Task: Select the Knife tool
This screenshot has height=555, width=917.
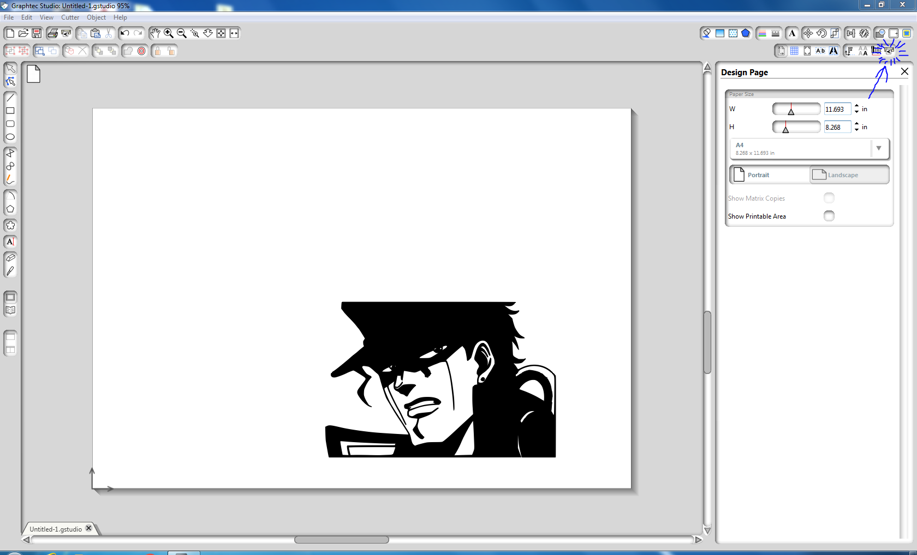Action: click(x=10, y=271)
